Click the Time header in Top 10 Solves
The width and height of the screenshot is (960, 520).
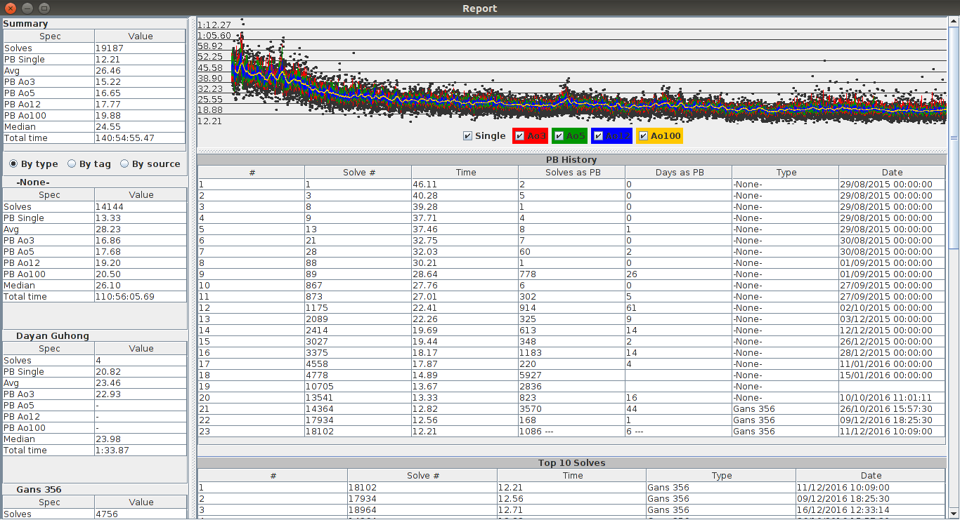tap(572, 475)
